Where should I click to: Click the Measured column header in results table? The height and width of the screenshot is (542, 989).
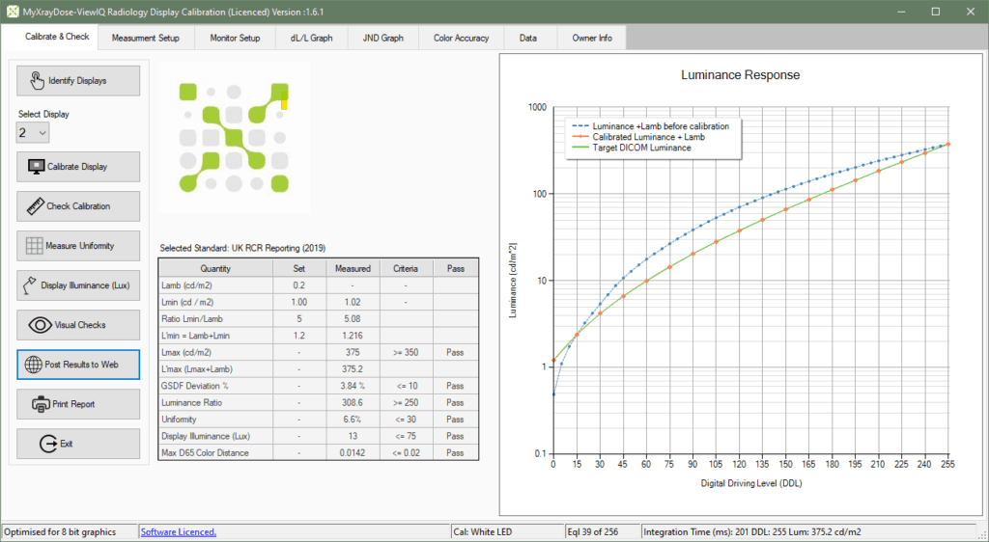tap(353, 268)
